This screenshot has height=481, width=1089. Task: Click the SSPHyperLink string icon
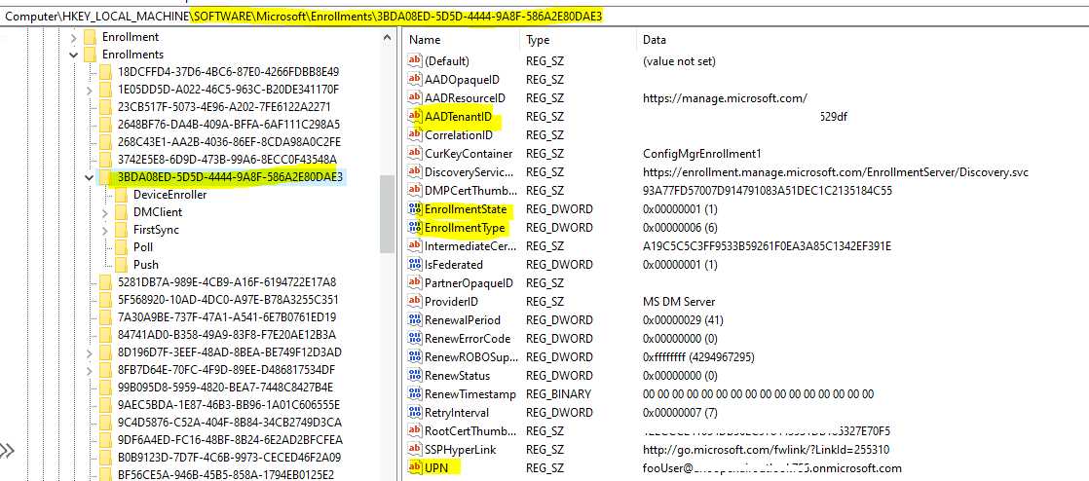415,449
